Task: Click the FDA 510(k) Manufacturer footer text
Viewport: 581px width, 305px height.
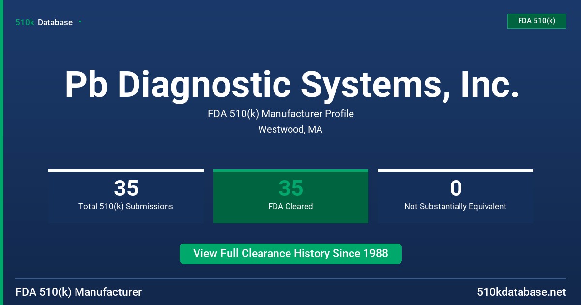Action: [79, 292]
